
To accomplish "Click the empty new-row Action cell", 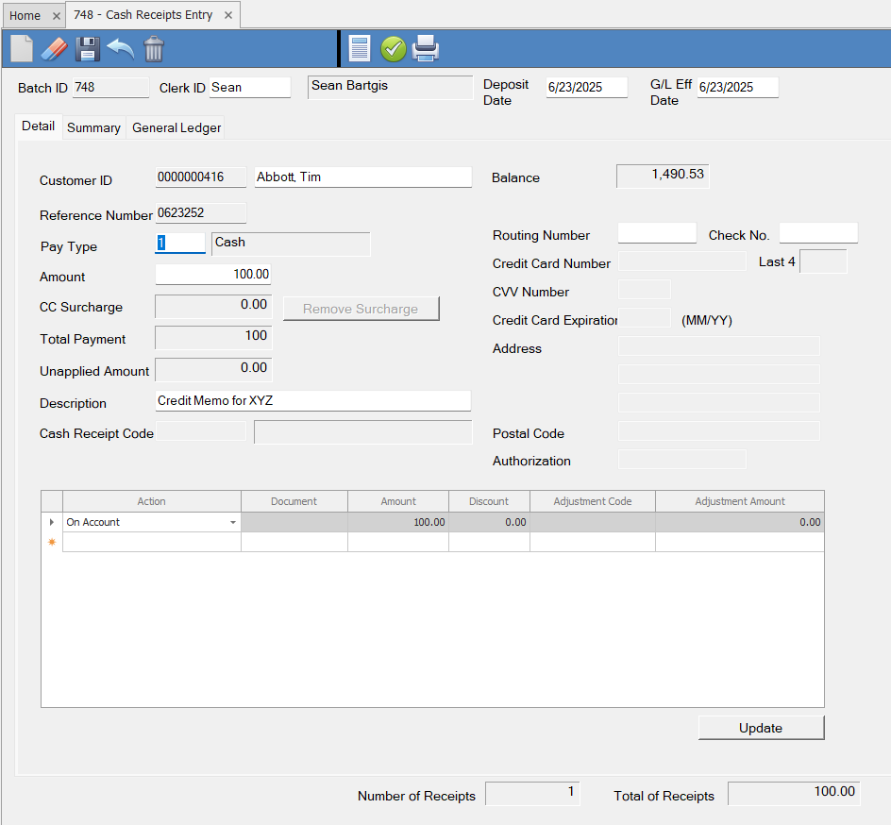I will tap(152, 542).
